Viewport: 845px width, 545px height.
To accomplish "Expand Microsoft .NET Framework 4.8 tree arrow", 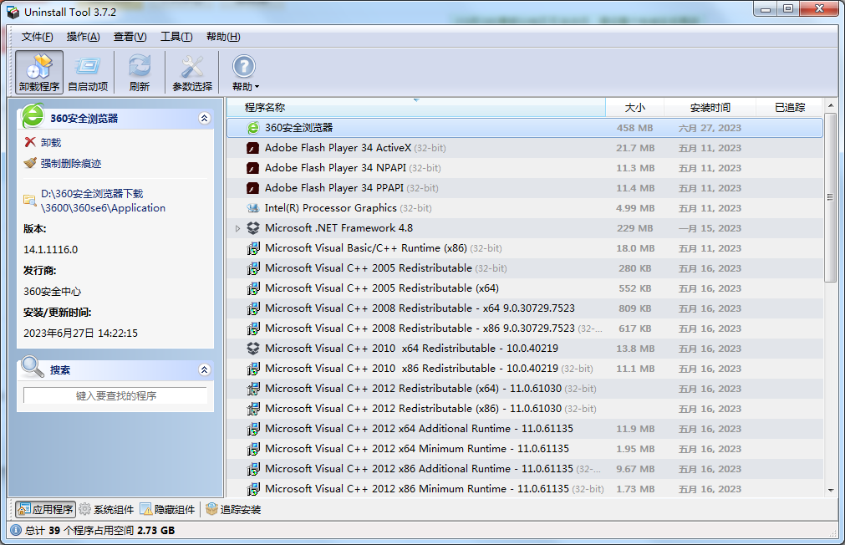I will pos(237,228).
